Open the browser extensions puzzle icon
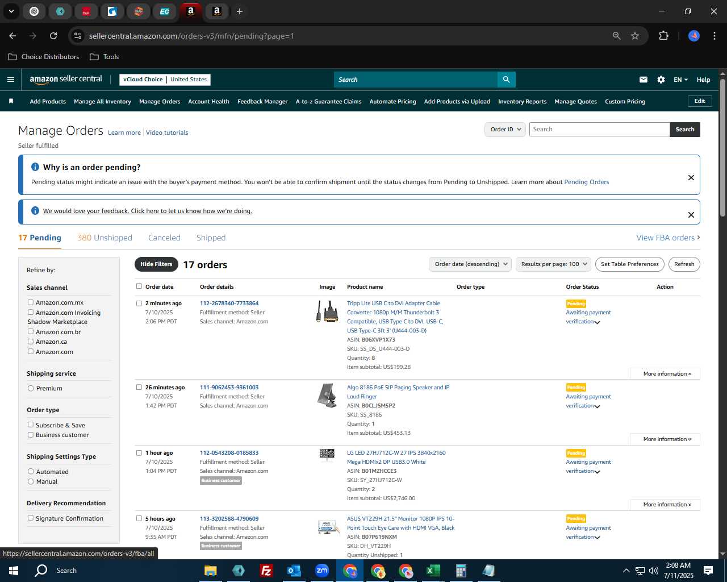The height and width of the screenshot is (582, 727). click(663, 36)
